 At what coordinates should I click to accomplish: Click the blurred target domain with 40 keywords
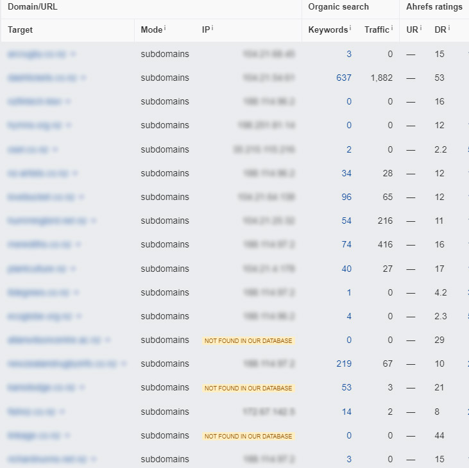point(35,269)
